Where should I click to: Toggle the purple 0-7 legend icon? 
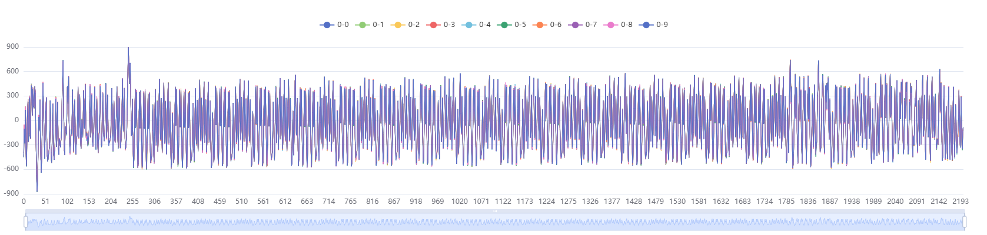click(575, 25)
